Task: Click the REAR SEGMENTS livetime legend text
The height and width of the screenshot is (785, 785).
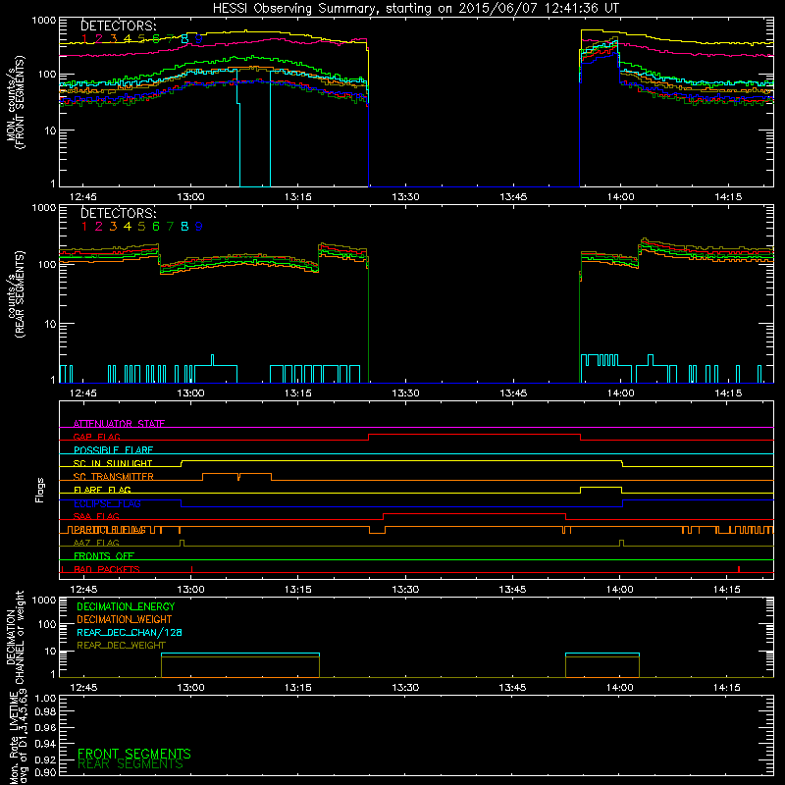Action: click(131, 764)
